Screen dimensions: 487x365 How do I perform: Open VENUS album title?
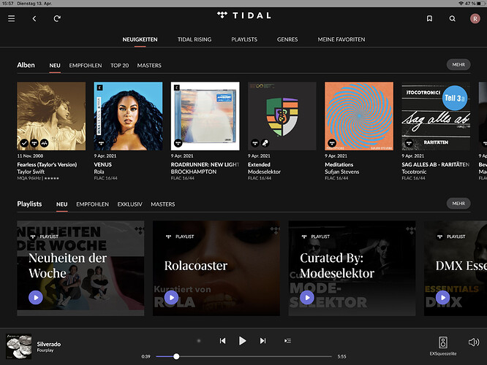pos(103,164)
